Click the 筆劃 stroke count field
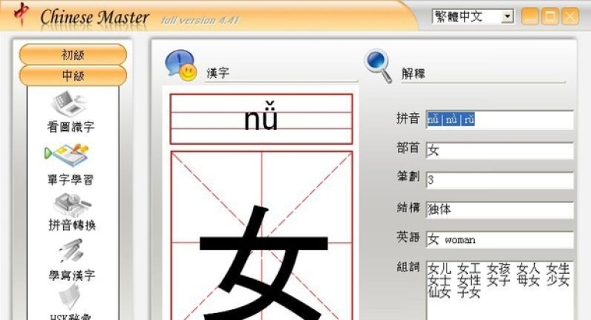This screenshot has height=320, width=591. pos(499,180)
